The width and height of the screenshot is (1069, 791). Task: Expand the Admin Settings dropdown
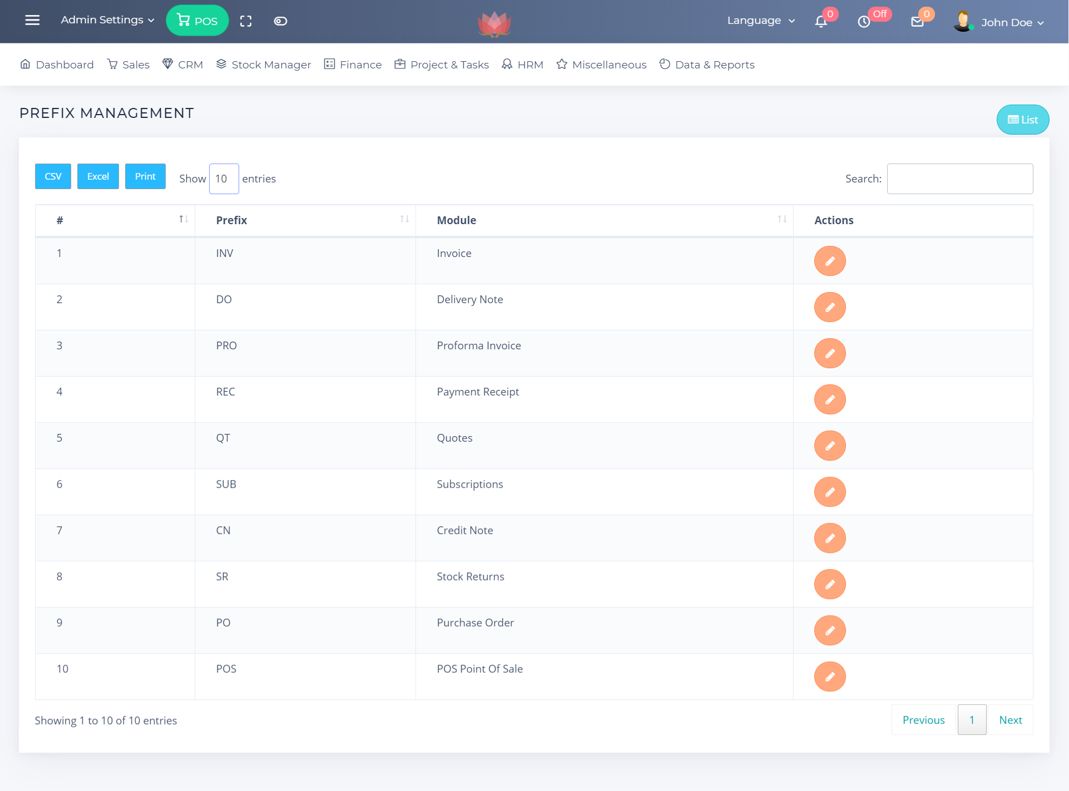[107, 20]
